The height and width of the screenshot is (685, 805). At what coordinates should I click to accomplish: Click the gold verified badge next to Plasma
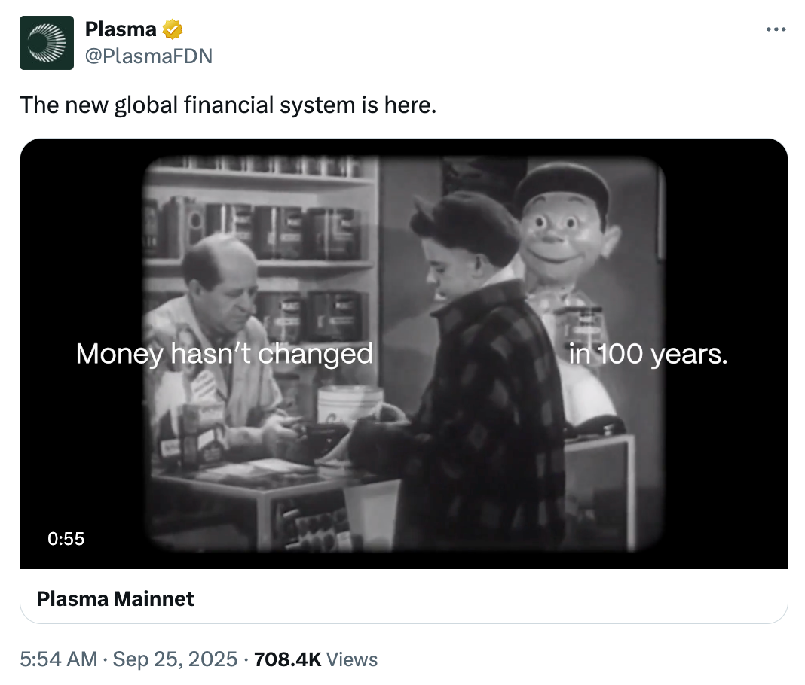[173, 30]
